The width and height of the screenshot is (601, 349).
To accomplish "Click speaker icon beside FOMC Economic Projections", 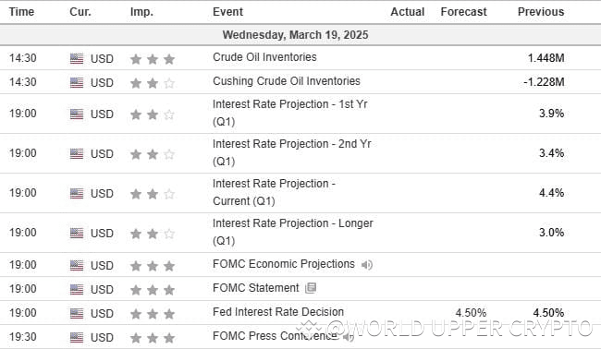I will pos(366,265).
